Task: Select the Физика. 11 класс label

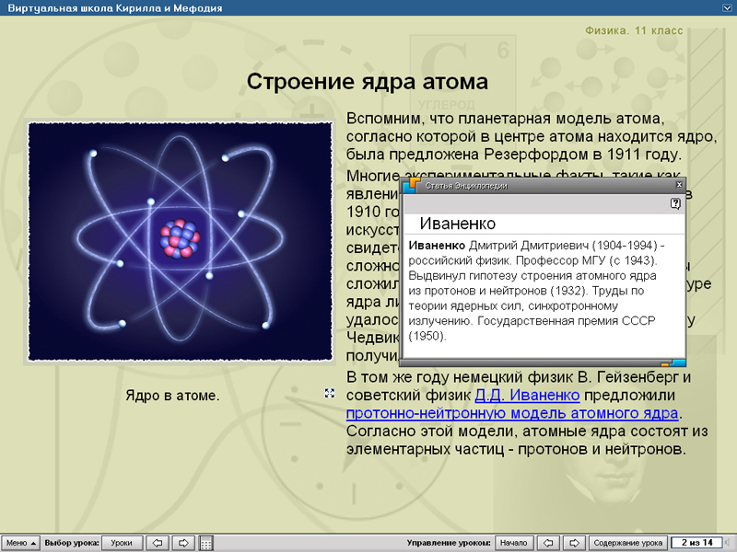Action: [x=636, y=30]
